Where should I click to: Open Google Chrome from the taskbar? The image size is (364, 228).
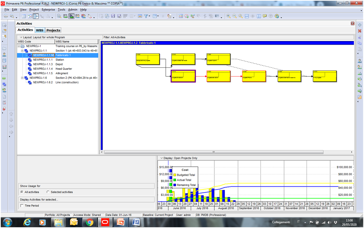tap(89, 222)
